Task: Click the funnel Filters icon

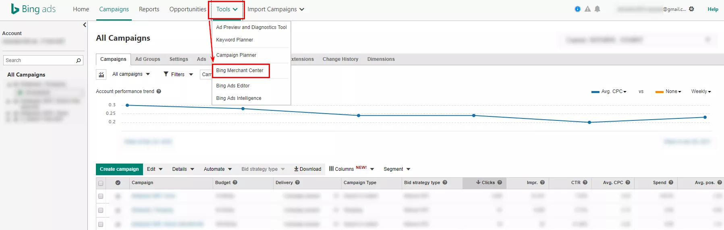Action: (166, 74)
